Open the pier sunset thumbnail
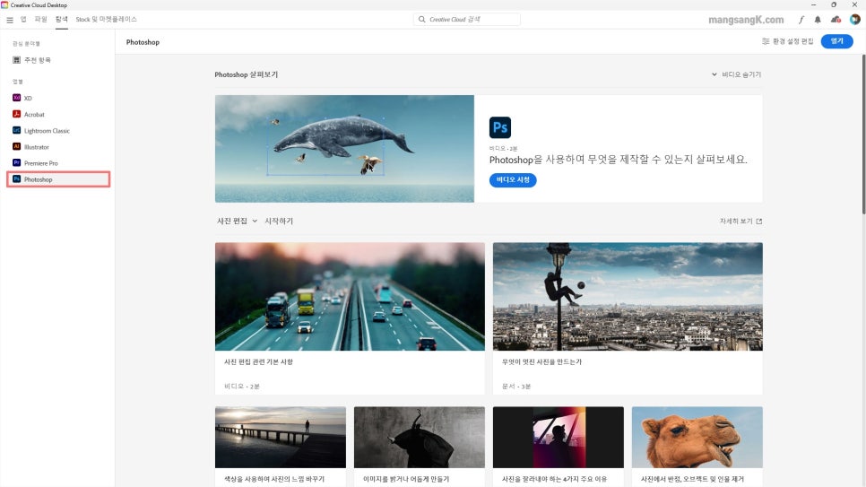Screen dimensions: 866x487 281,438
